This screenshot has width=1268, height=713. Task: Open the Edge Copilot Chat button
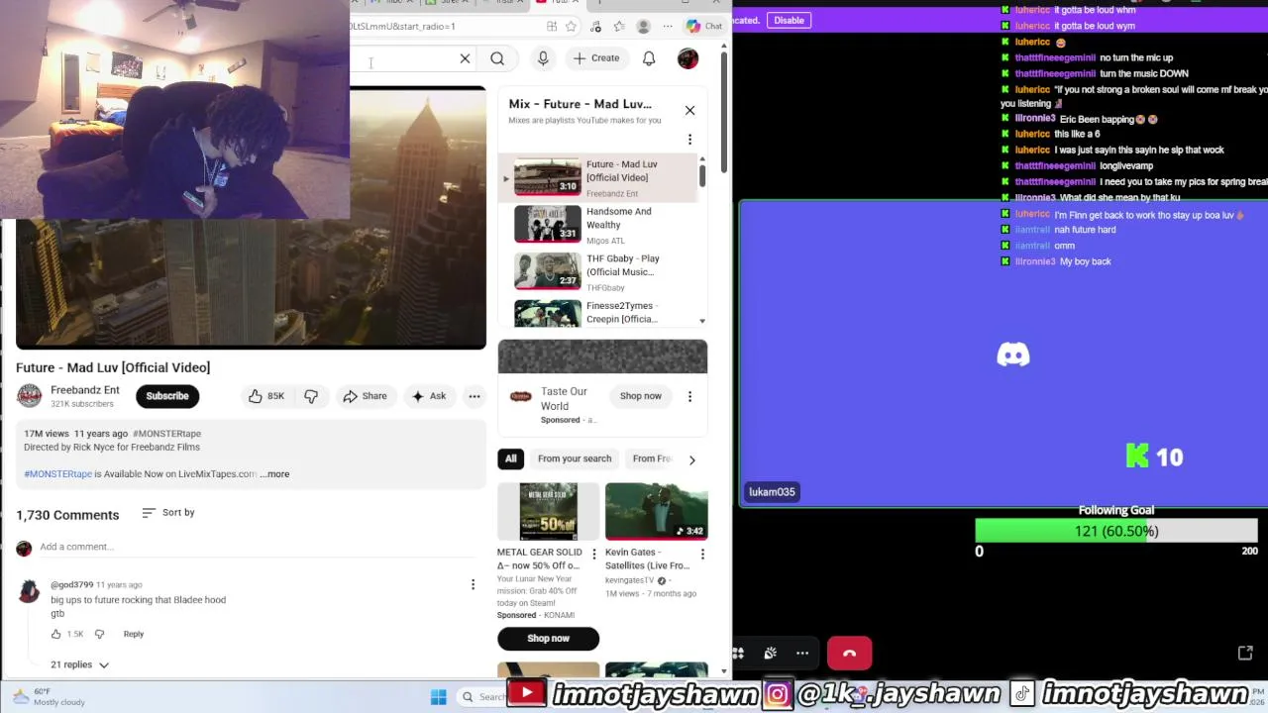(x=703, y=26)
